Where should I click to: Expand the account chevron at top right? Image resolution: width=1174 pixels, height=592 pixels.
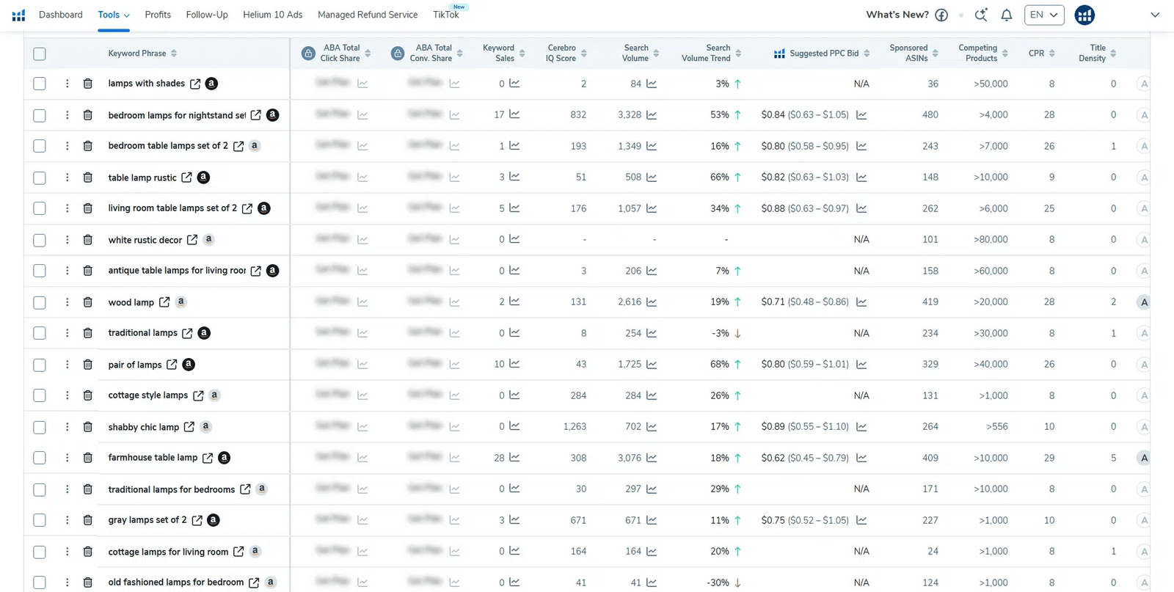coord(1154,15)
